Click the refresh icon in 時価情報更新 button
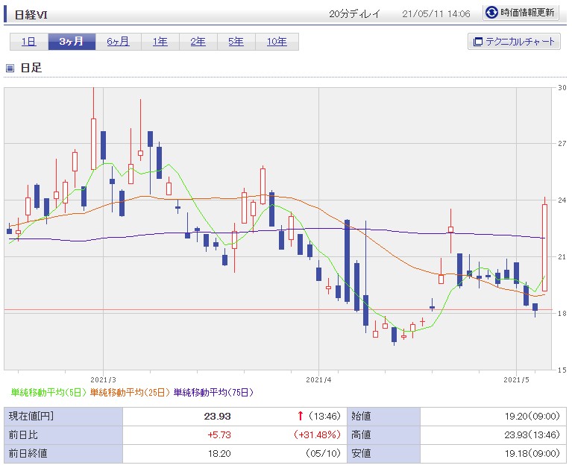This screenshot has width=572, height=471. (491, 13)
